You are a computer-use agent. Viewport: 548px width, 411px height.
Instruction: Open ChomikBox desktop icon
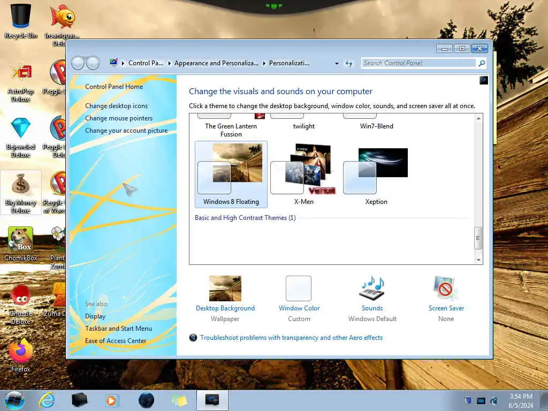coord(21,243)
